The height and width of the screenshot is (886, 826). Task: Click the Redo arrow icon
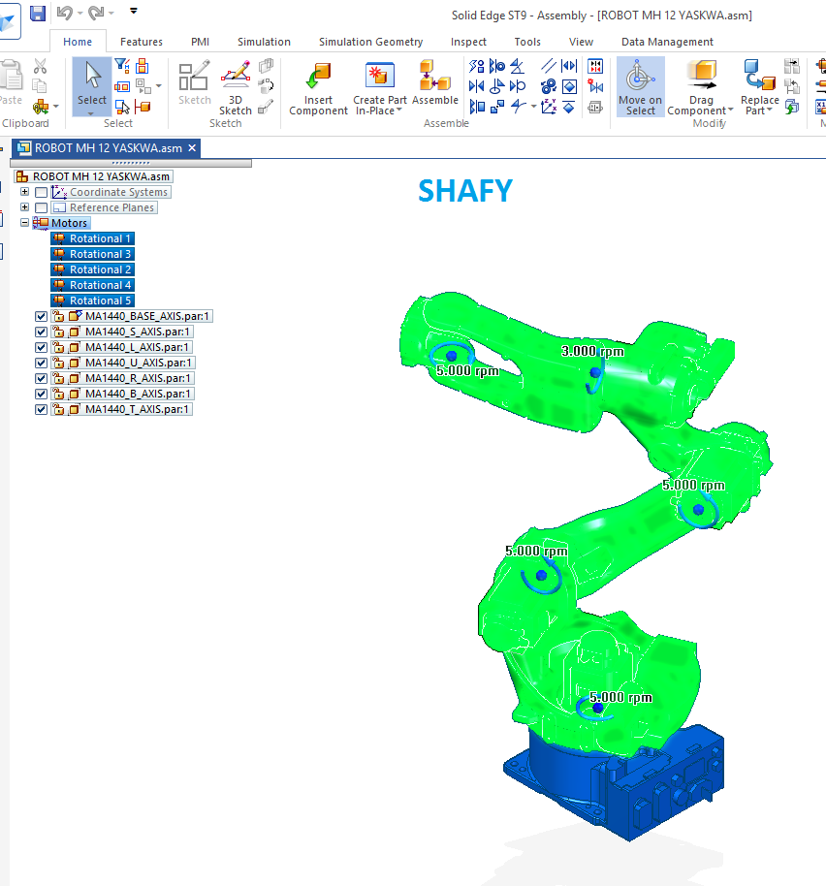click(97, 13)
